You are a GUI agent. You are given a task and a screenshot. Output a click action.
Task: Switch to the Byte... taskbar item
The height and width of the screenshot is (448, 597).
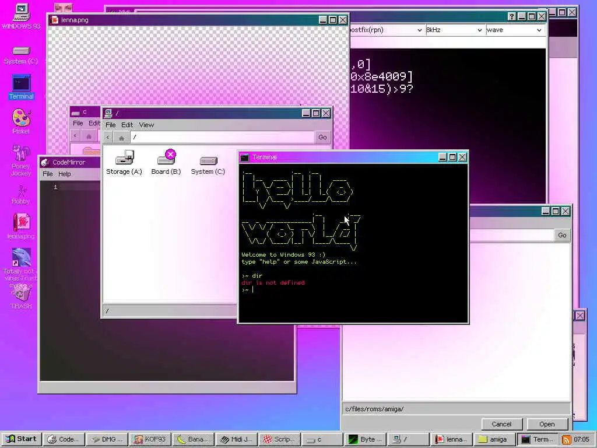(364, 439)
